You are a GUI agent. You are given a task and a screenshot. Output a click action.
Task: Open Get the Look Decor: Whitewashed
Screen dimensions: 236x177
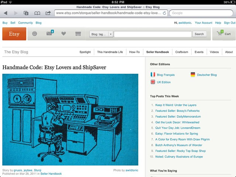pos(177,122)
